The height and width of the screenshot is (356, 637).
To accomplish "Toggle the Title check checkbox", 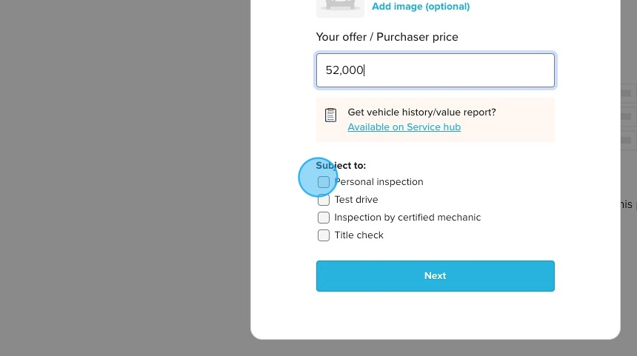I will coord(324,235).
